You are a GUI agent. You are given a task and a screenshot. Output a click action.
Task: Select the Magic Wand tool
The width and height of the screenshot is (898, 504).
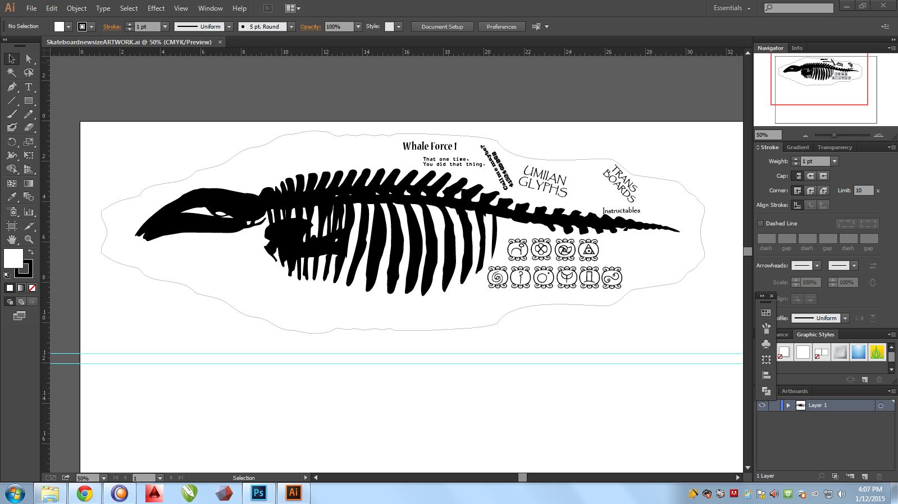(11, 72)
